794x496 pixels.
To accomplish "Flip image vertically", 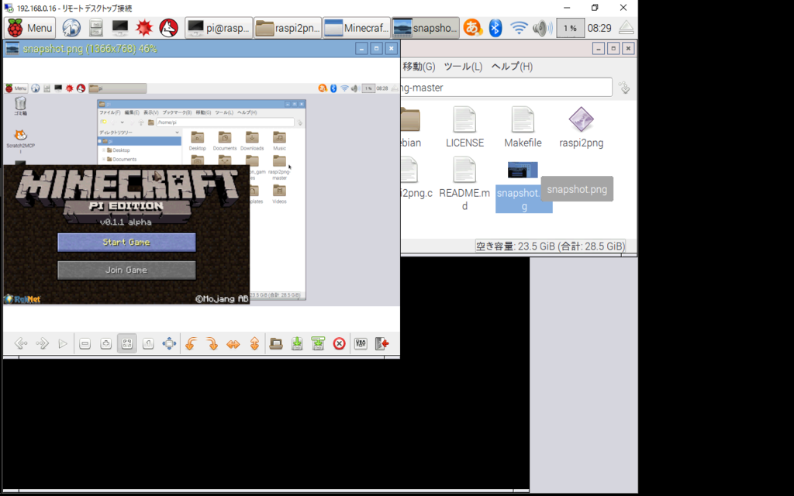I will [254, 343].
